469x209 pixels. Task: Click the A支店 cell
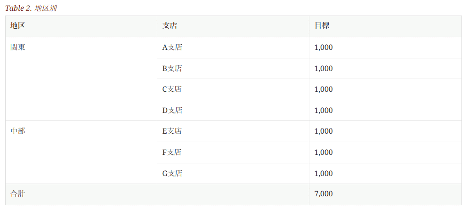coord(172,47)
